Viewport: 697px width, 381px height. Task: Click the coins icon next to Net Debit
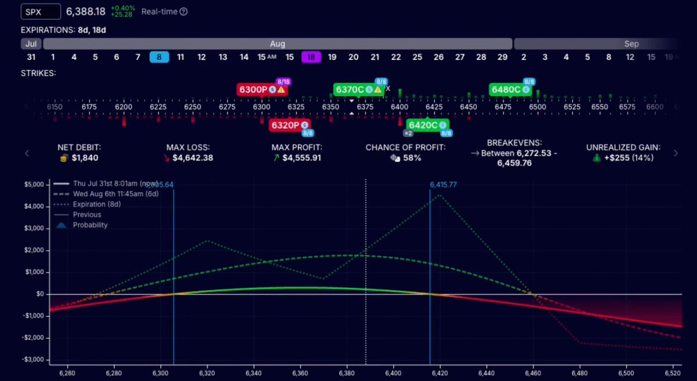click(x=64, y=158)
